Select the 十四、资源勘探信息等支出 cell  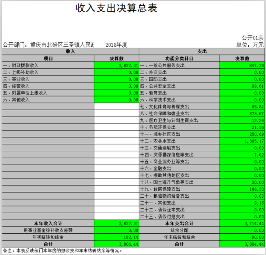(x=179, y=155)
